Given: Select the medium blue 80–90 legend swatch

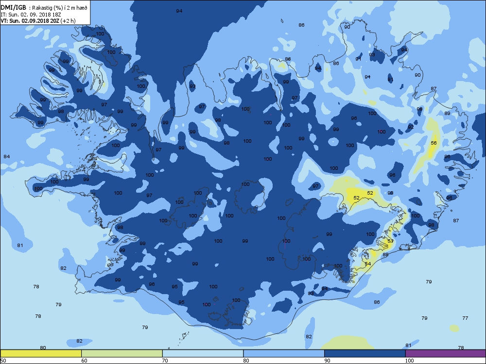Looking at the screenshot, I should coord(284,353).
